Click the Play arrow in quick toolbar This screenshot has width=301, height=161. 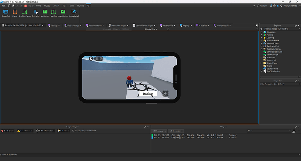coord(21,6)
